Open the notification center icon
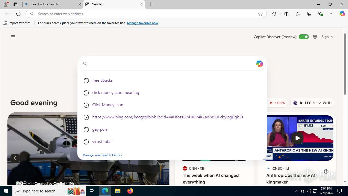Viewport: 348px width, 196px height. click(340, 191)
